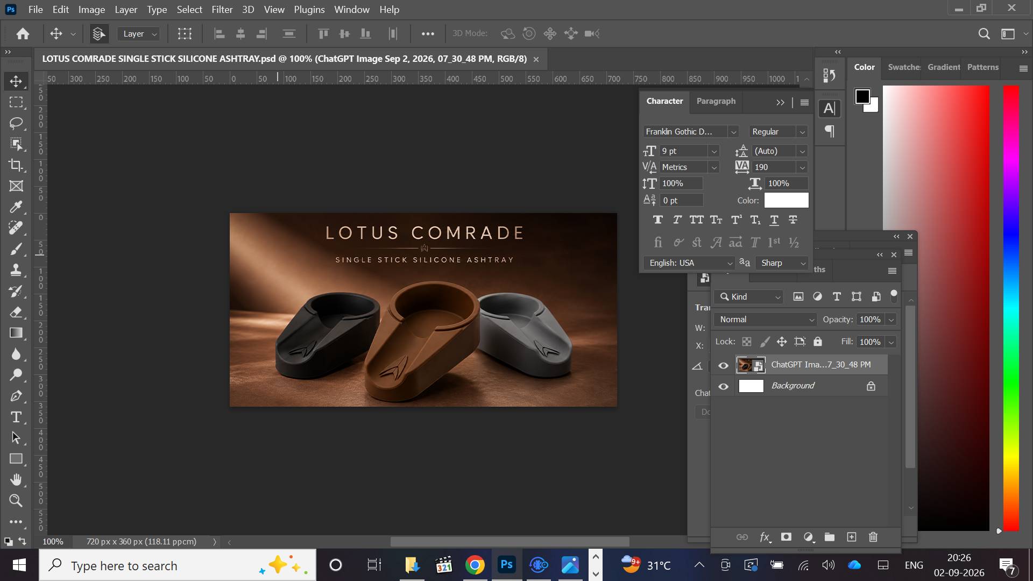1033x581 pixels.
Task: Toggle Faux Bold in Character panel
Action: [x=657, y=219]
